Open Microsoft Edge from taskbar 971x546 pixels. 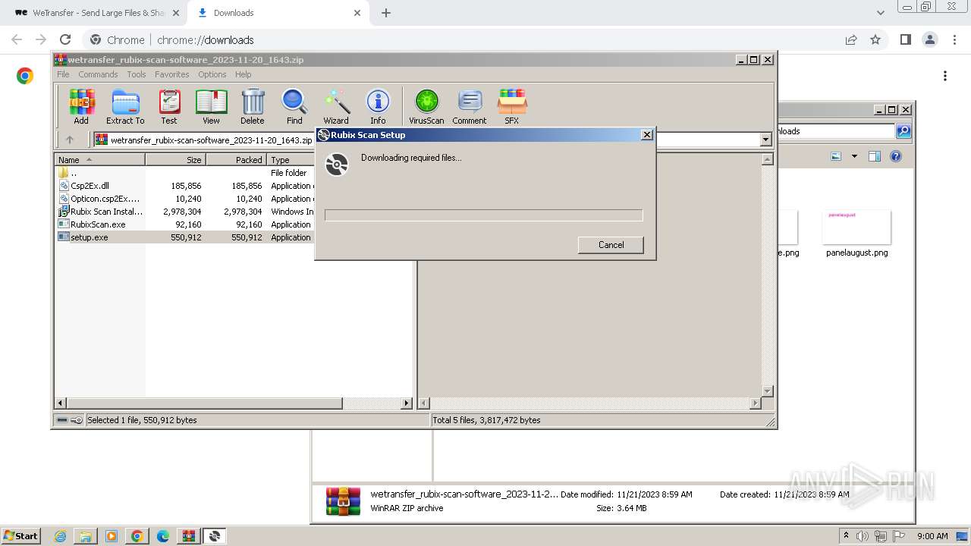(x=162, y=536)
